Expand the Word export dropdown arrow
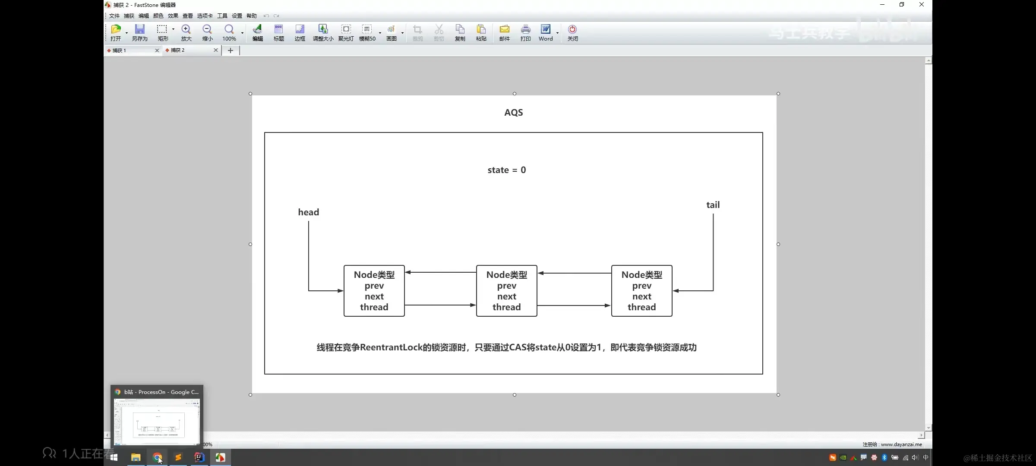The height and width of the screenshot is (466, 1036). [557, 33]
